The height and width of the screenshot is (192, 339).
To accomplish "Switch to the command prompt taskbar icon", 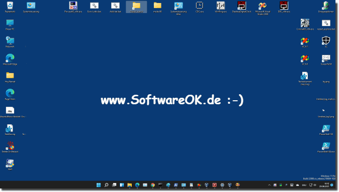I will point(160,185).
